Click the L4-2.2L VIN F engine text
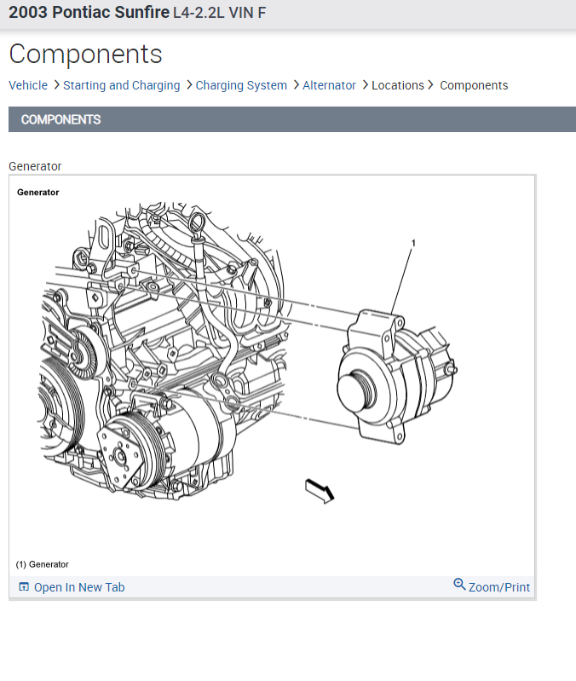The height and width of the screenshot is (681, 576). point(219,13)
